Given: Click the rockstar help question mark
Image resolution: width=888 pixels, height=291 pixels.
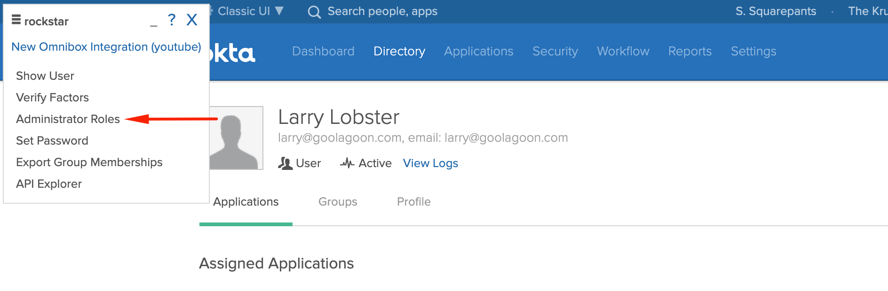Looking at the screenshot, I should tap(172, 20).
